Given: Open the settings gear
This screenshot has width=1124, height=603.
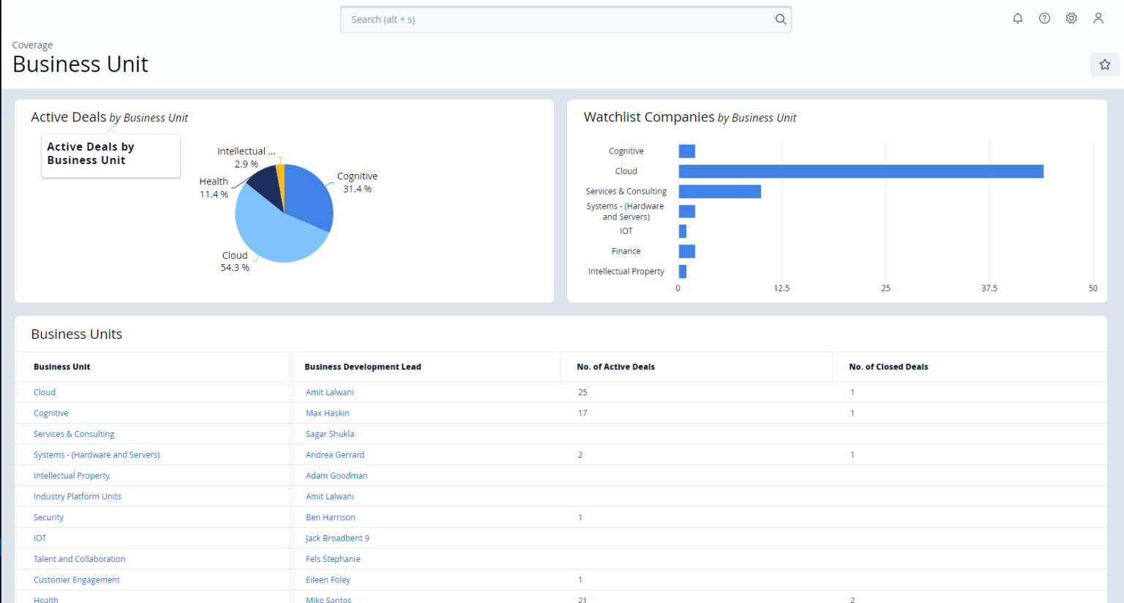Looking at the screenshot, I should pyautogui.click(x=1071, y=18).
